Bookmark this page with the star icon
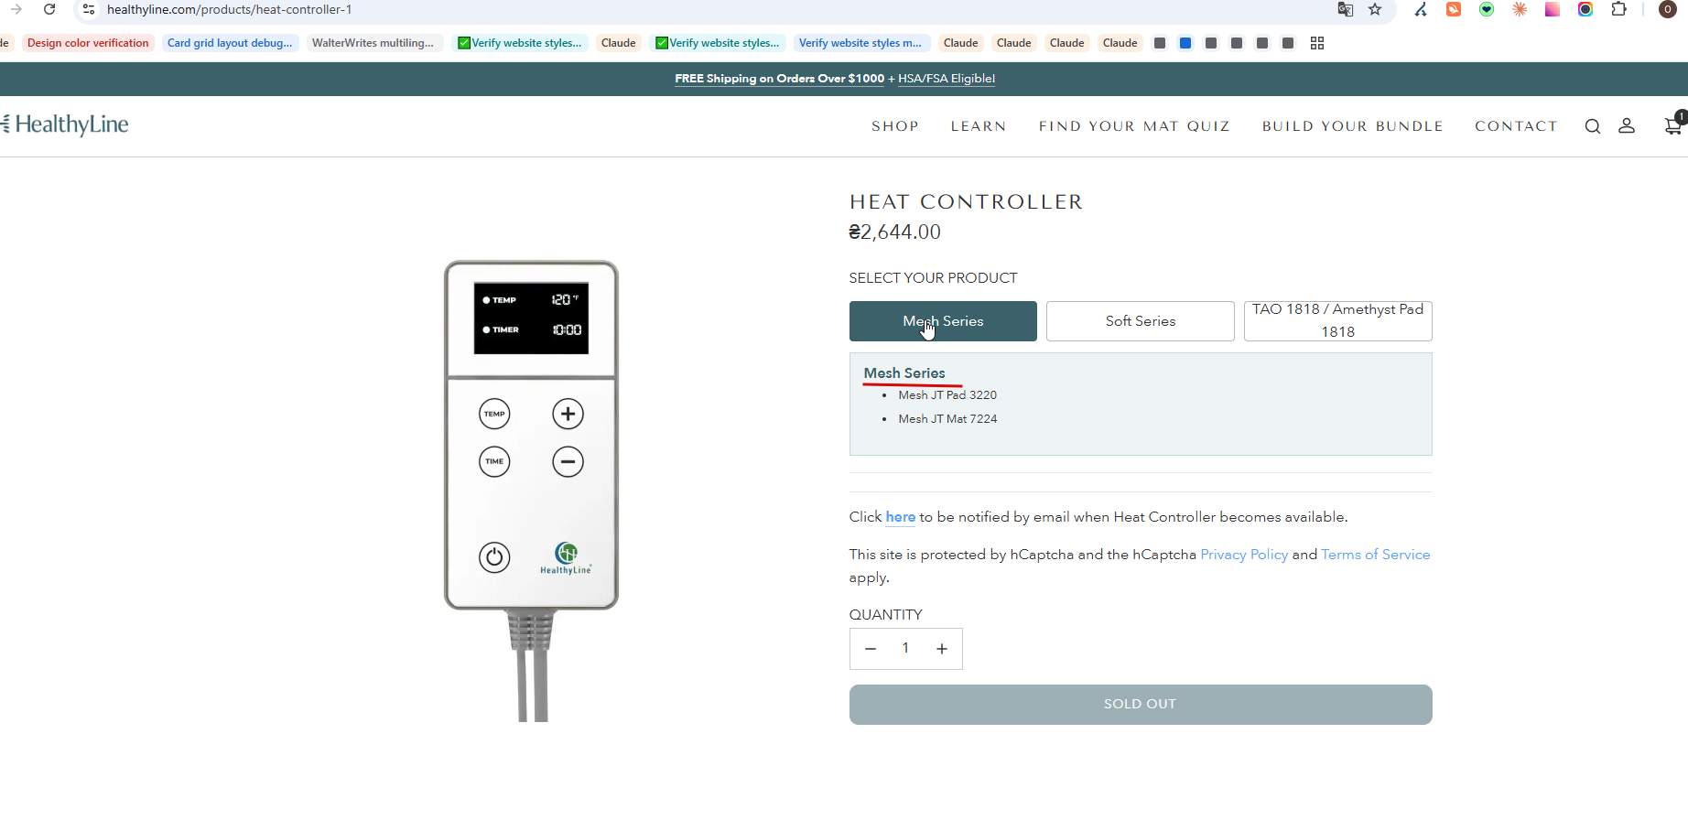Image resolution: width=1688 pixels, height=820 pixels. [1375, 9]
